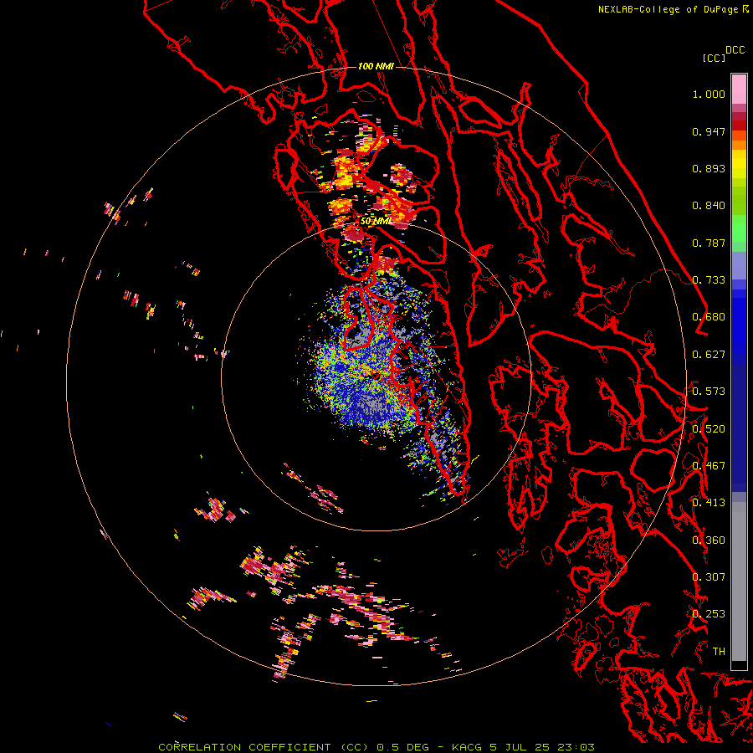Pick the pink top segment of color bar

739,89
